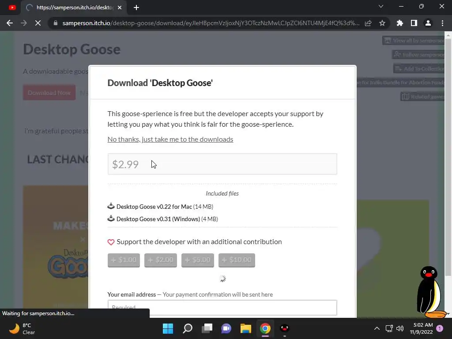
Task: Click Related games button
Action: tap(422, 97)
